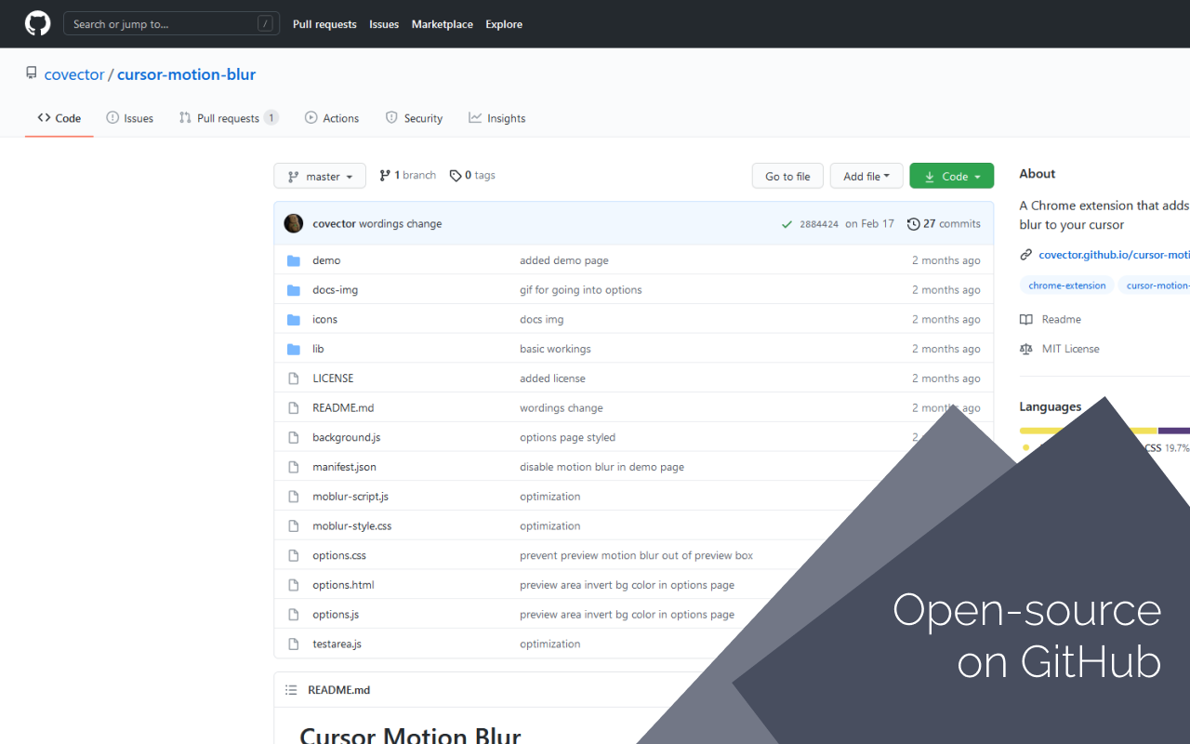Click the yellow JavaScript language bar segment
Screen dimensions: 1190x744
1088,431
